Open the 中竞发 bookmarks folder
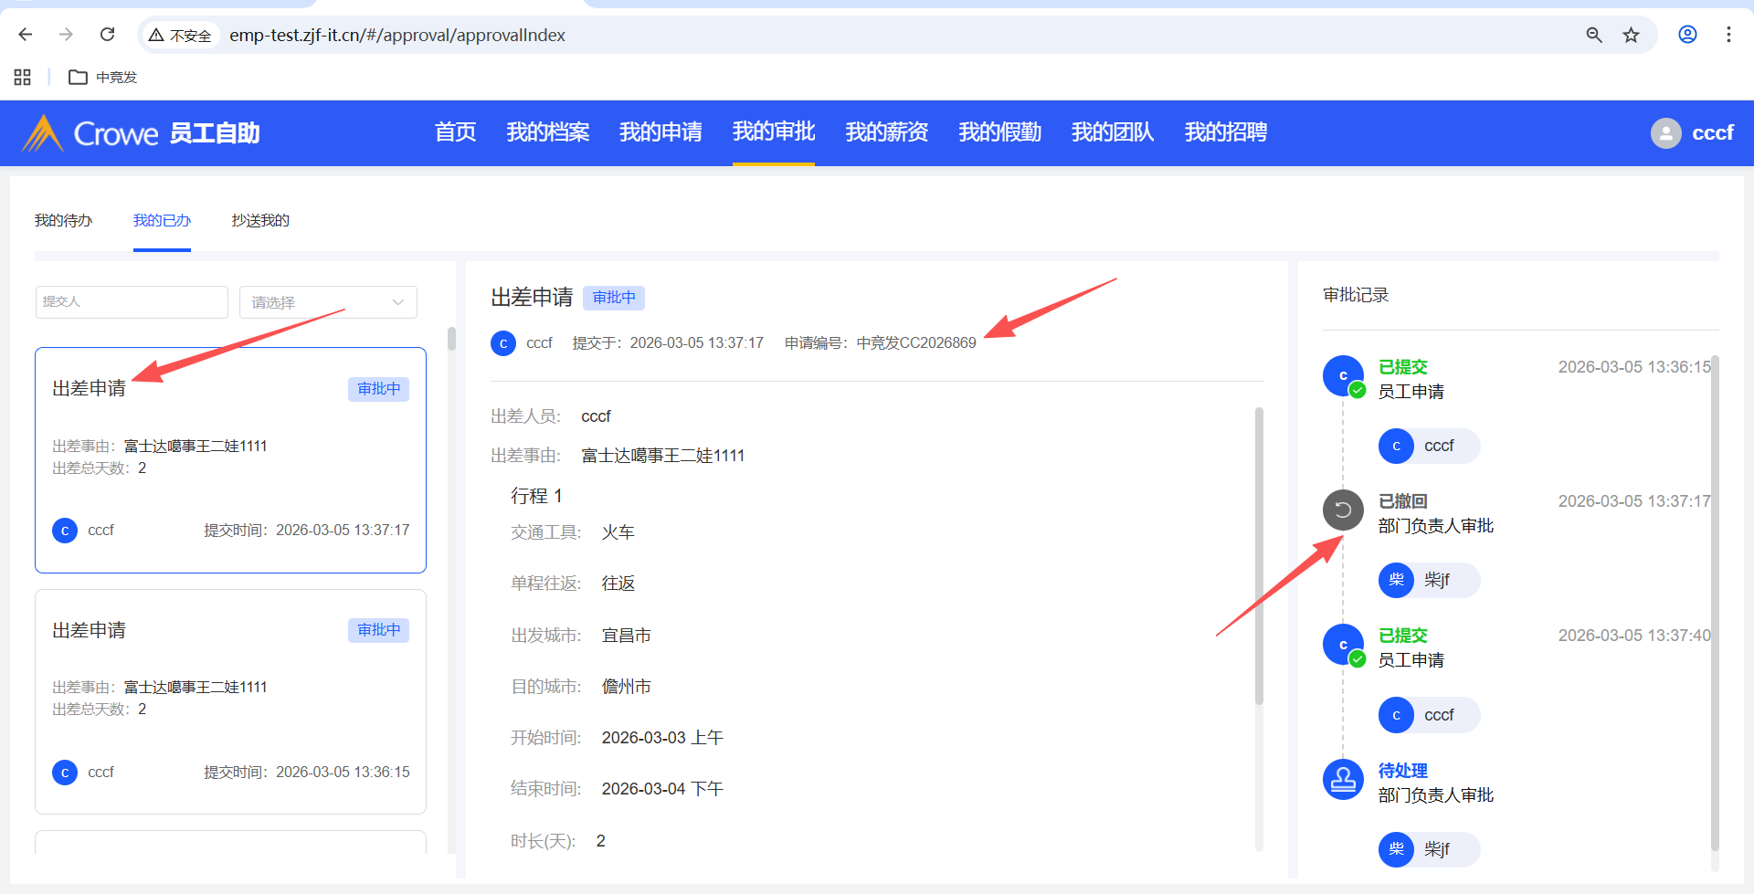The image size is (1754, 894). pyautogui.click(x=103, y=78)
